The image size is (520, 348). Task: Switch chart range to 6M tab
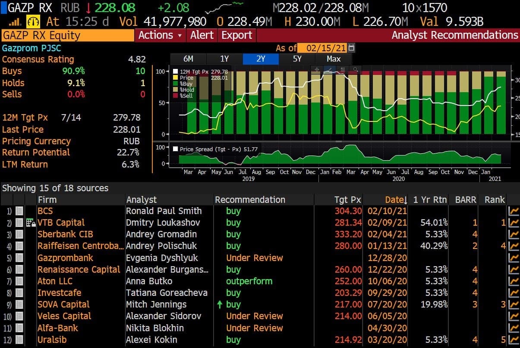point(188,59)
